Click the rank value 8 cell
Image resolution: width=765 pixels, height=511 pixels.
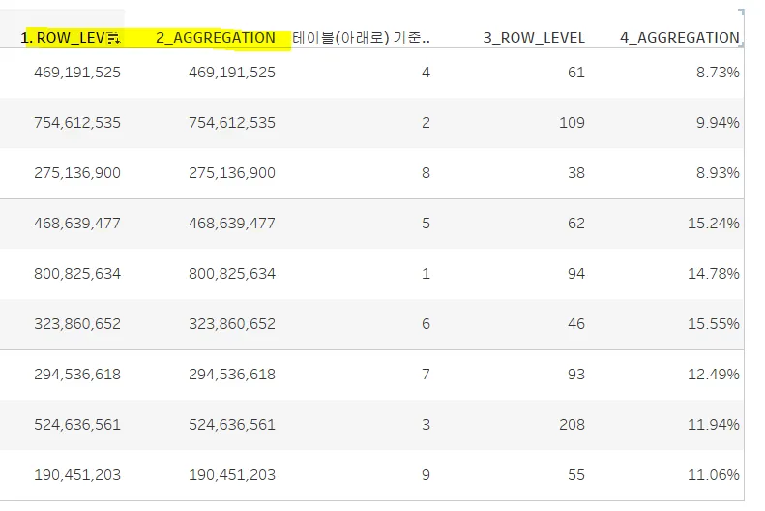coord(426,173)
